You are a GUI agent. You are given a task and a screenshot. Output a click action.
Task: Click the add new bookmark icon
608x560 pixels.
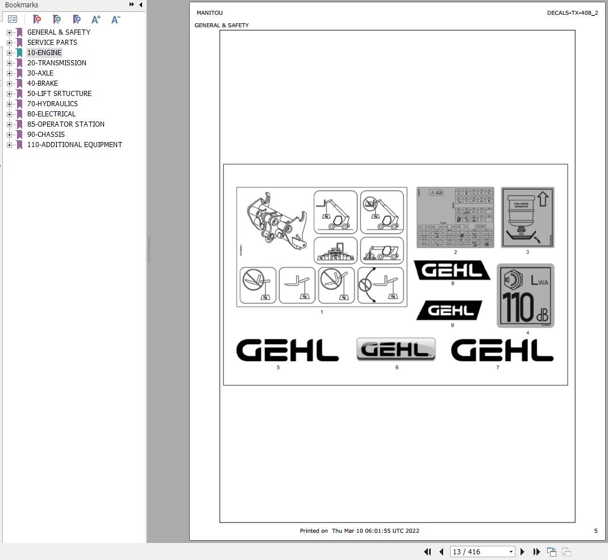(x=57, y=19)
